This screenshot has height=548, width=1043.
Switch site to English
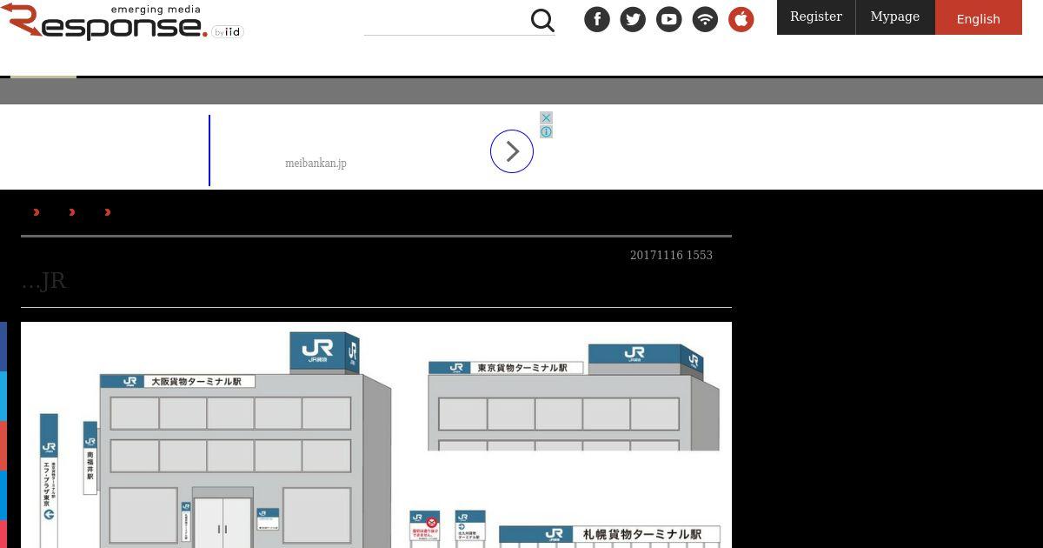pyautogui.click(x=979, y=17)
